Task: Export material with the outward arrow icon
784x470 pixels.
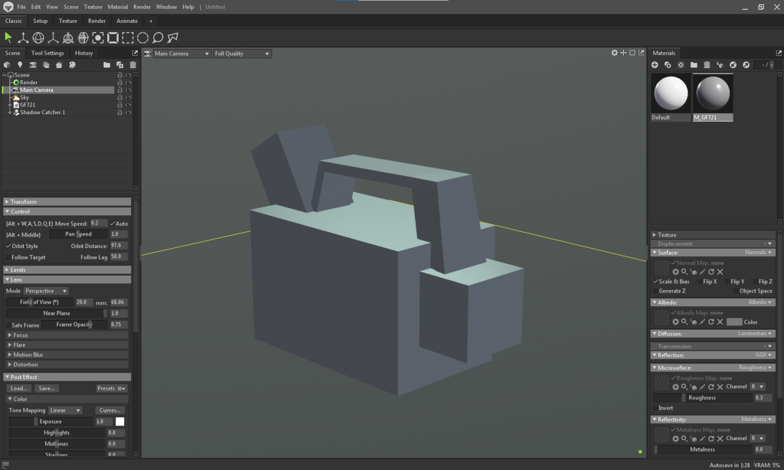Action: tap(746, 65)
